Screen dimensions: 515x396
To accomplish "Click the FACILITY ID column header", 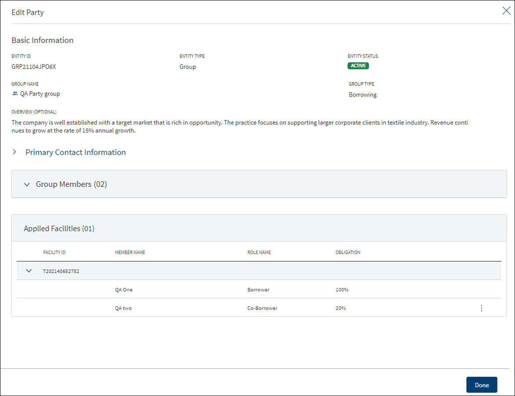I will coord(54,252).
